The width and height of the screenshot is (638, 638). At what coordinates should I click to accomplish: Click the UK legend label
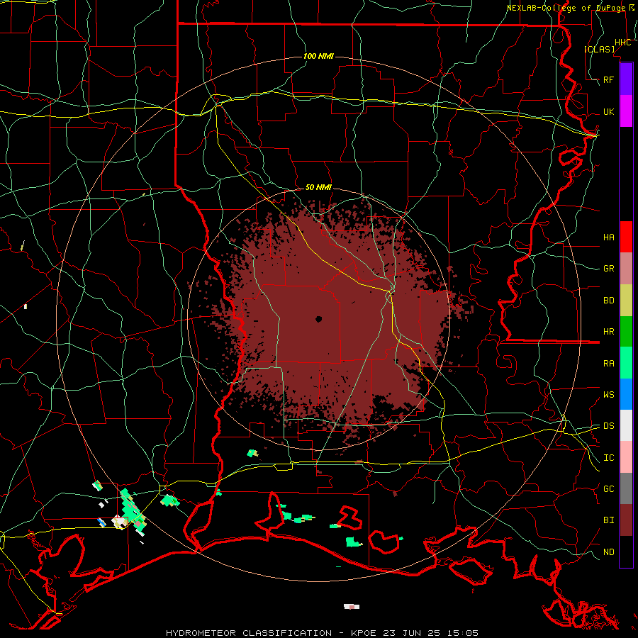click(608, 111)
